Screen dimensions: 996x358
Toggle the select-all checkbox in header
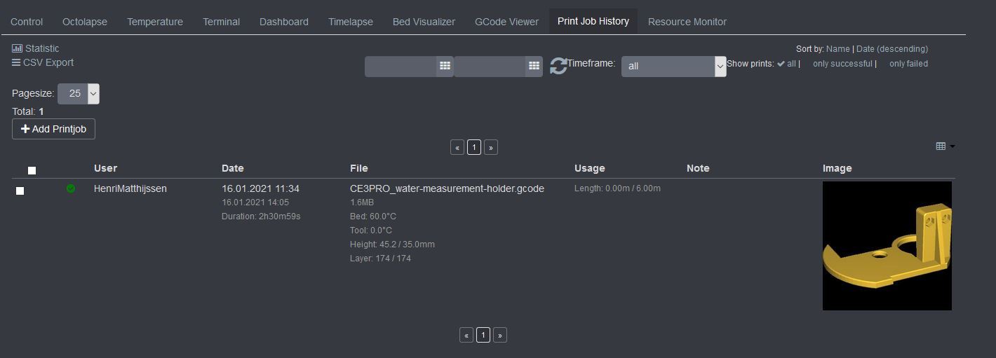pyautogui.click(x=32, y=170)
